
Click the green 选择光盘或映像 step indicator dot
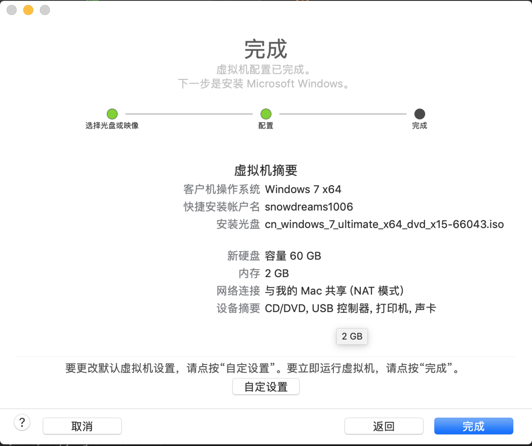tap(112, 114)
